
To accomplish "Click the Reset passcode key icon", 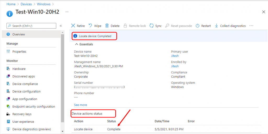I will pyautogui.click(x=167, y=26).
